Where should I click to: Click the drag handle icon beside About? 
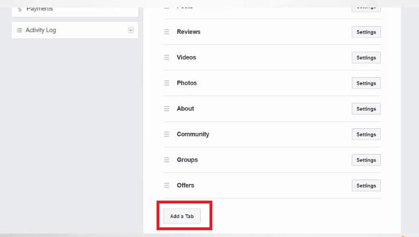click(167, 109)
